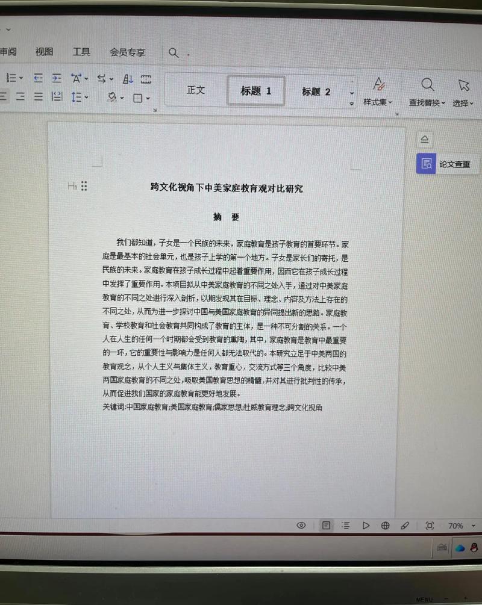Viewport: 482px width, 605px height.
Task: Switch to outline view in status bar
Action: tap(346, 526)
